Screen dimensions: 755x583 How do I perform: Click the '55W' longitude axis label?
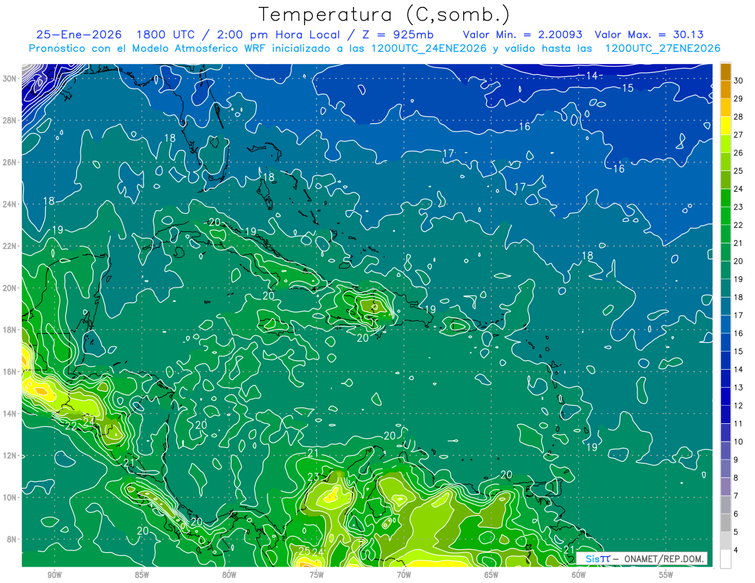coord(666,574)
